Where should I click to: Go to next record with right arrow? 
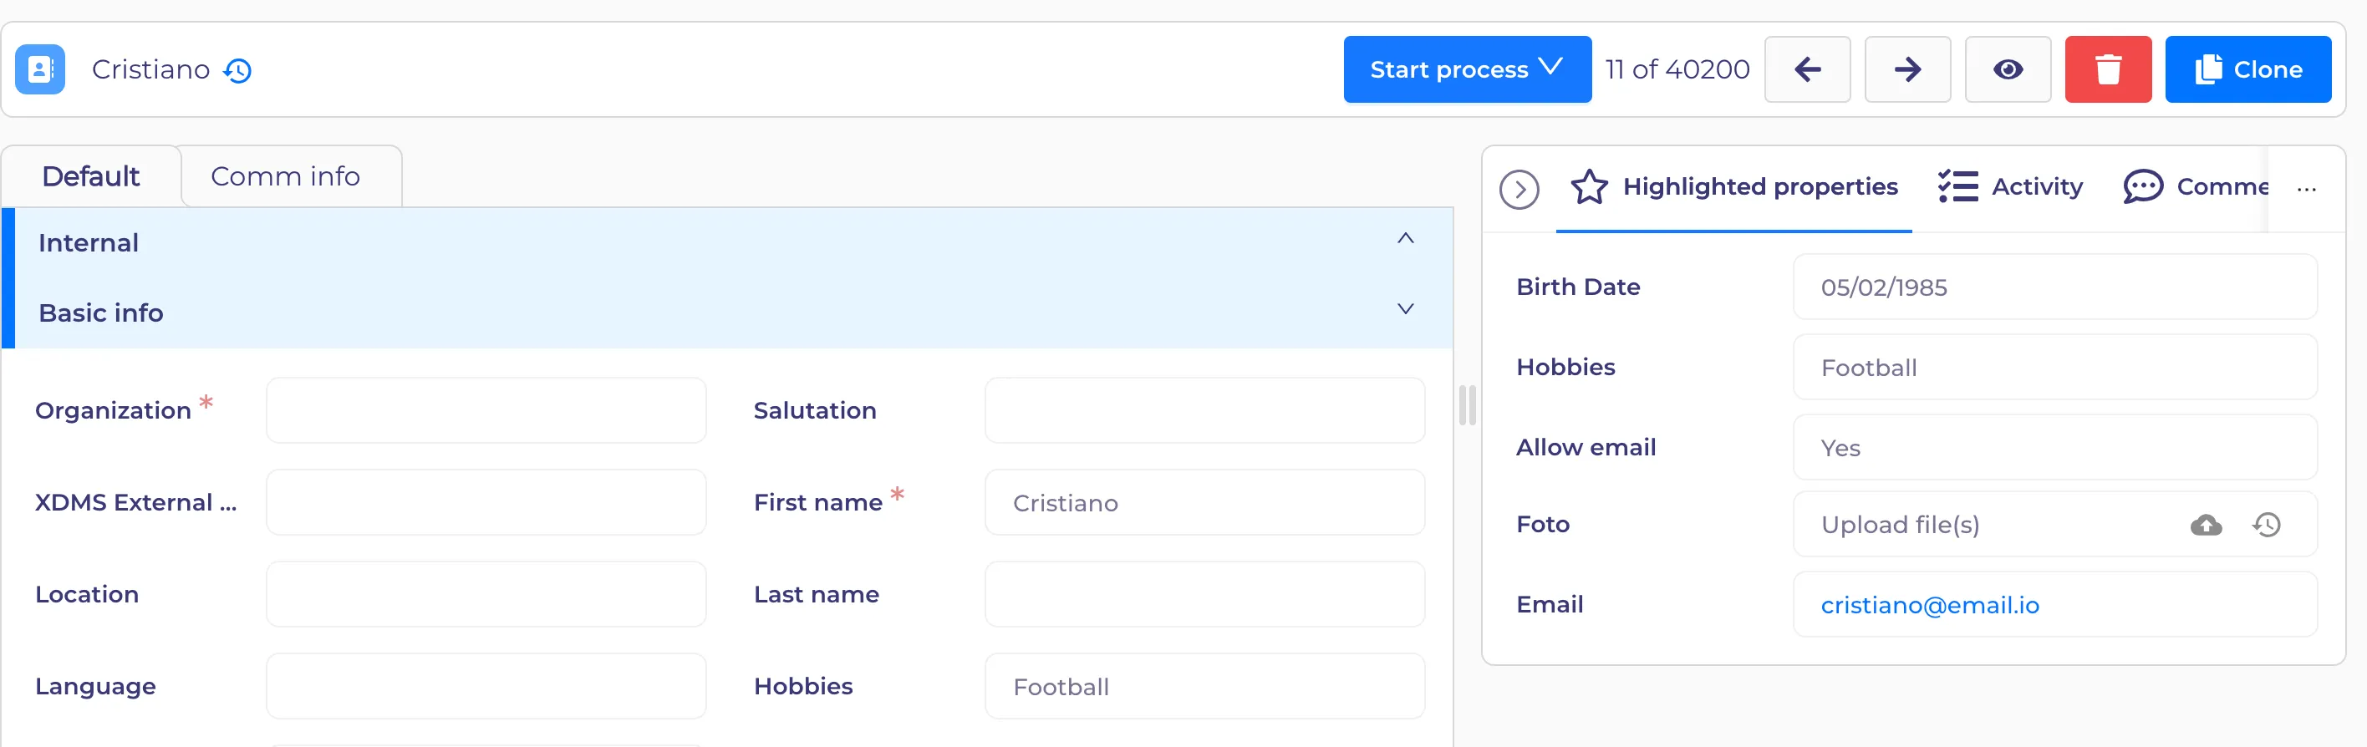[1906, 69]
